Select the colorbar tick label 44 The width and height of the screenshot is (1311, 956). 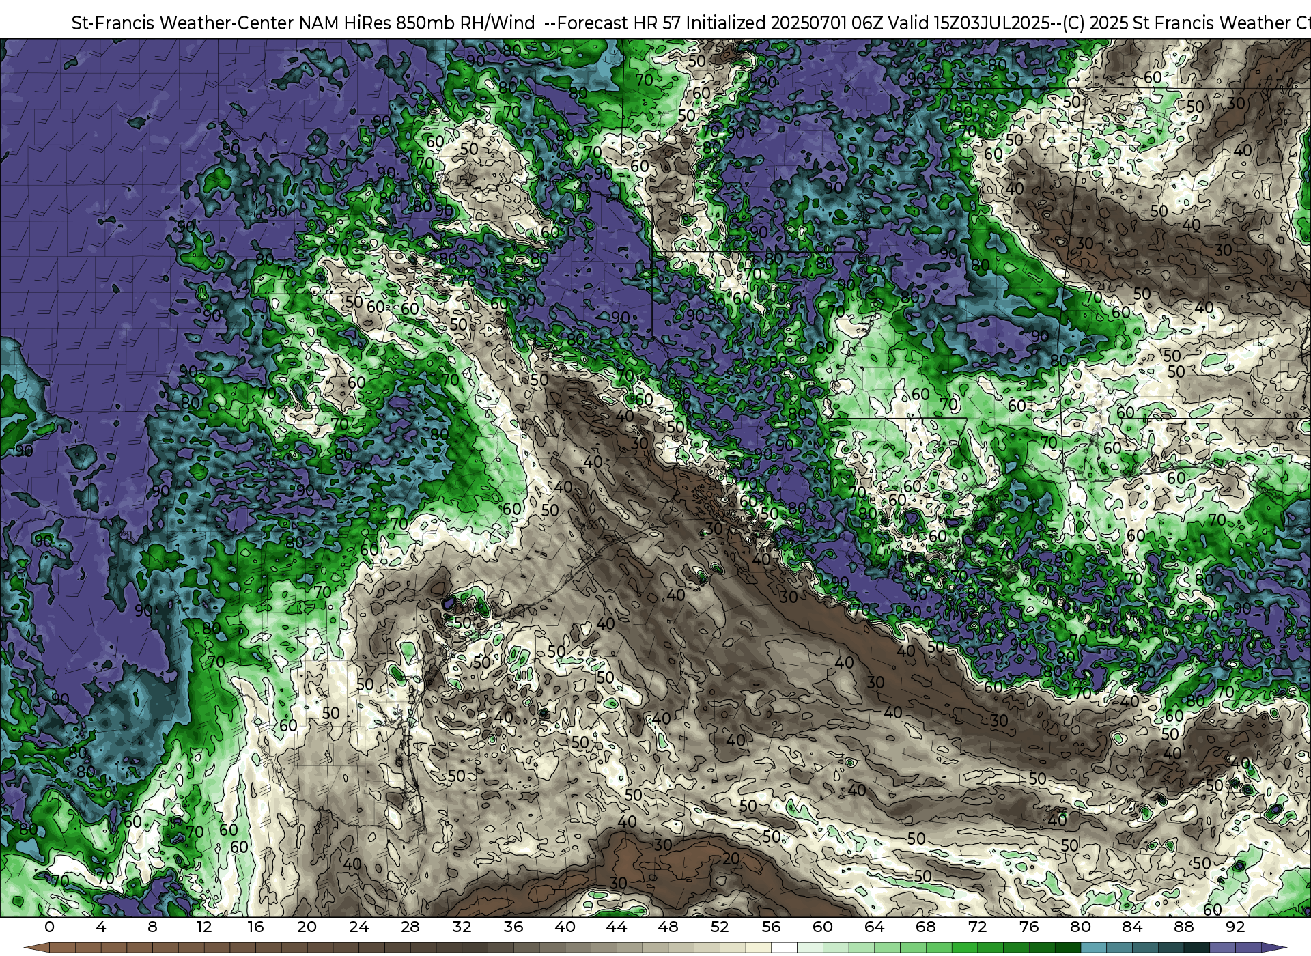tap(617, 927)
